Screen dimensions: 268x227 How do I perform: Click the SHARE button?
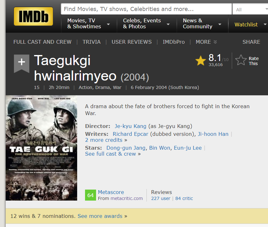click(251, 42)
